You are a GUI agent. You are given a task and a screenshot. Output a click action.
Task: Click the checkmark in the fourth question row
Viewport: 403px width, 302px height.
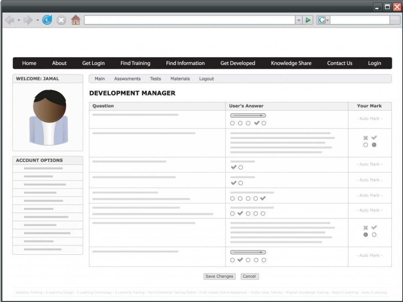[233, 183]
